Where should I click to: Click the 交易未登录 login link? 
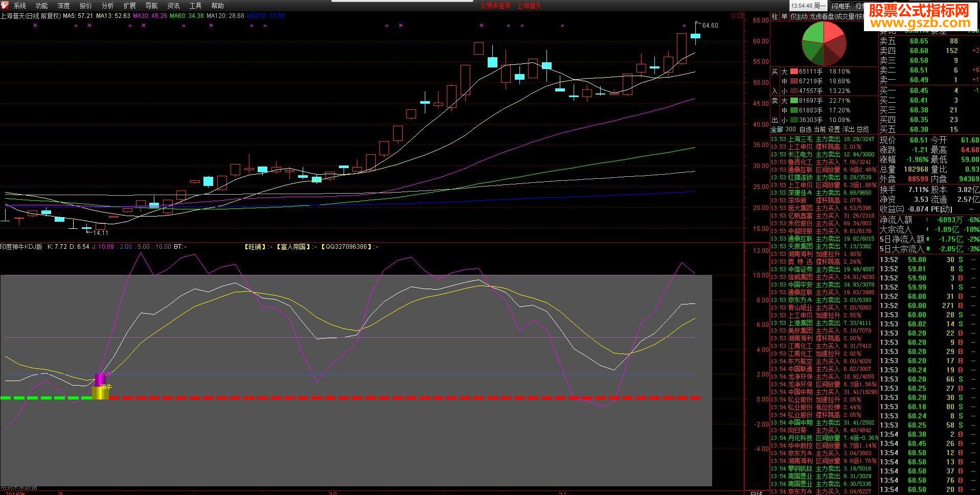click(495, 6)
